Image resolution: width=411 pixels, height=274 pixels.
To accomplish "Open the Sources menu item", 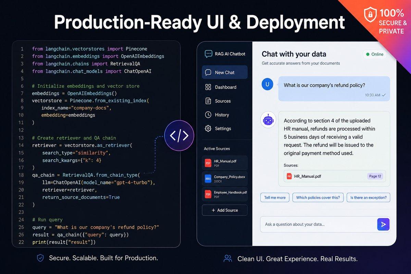I will click(225, 101).
